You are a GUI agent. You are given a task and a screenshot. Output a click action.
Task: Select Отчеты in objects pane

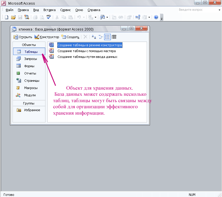point(29,73)
